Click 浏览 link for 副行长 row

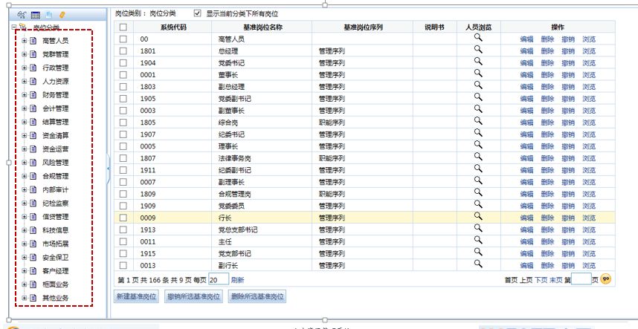click(589, 265)
